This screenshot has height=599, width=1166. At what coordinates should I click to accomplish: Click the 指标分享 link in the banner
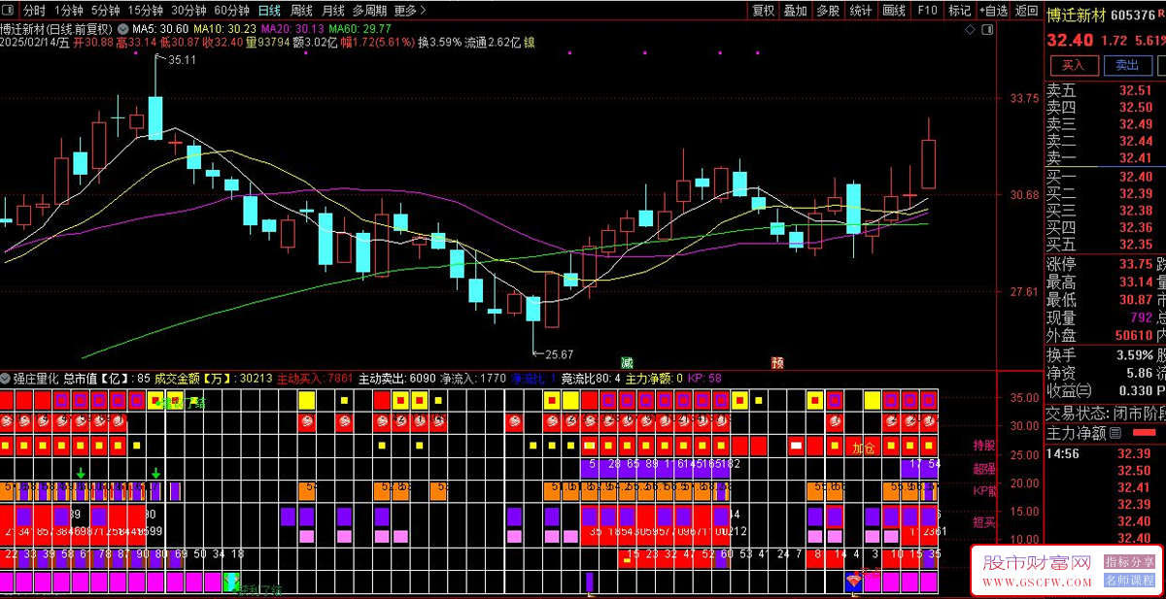[x=1130, y=562]
